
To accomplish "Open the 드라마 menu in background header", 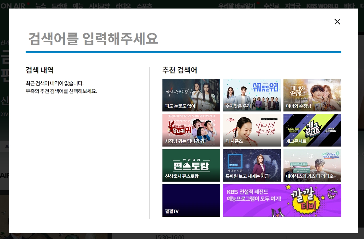I will click(x=59, y=6).
